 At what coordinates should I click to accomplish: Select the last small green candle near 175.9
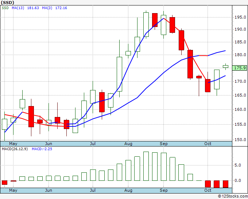(225, 67)
